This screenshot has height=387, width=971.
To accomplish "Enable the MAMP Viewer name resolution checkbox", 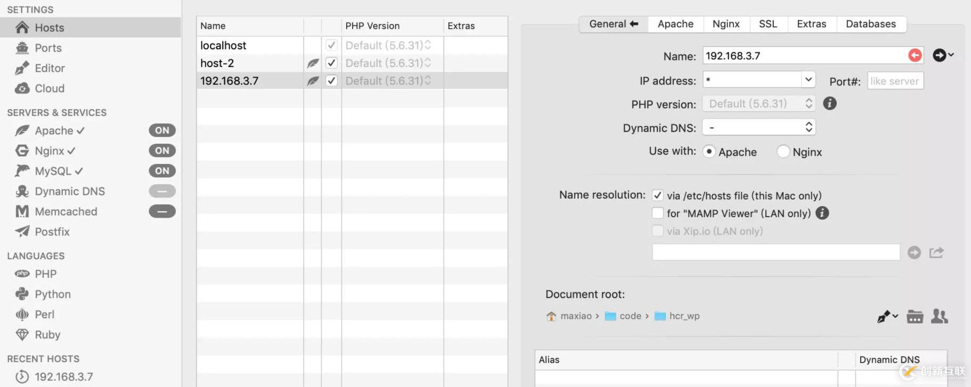I will (x=658, y=213).
